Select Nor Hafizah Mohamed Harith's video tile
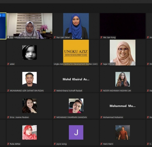Image resolution: width=152 pixels, height=147 pixels. 30,26
